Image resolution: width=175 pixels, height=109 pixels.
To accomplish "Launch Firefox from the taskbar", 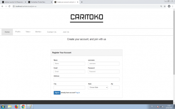I will pyautogui.click(x=17, y=107).
